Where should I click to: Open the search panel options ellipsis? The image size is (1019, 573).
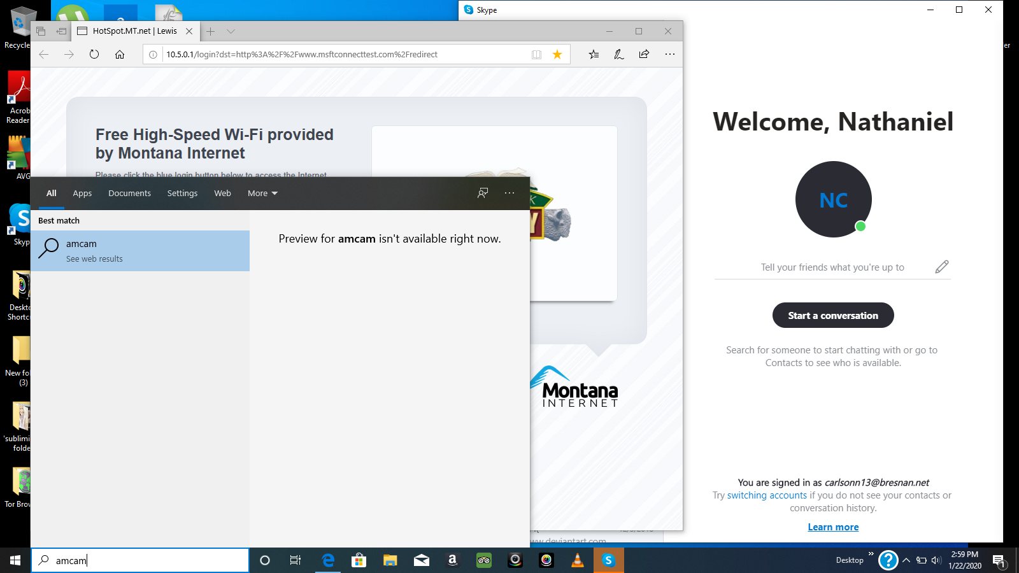[509, 193]
